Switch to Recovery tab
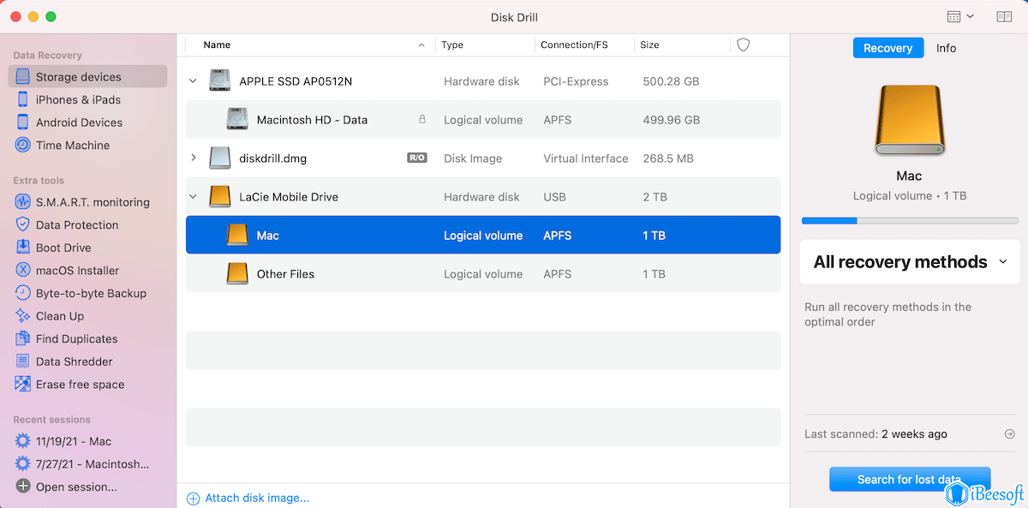This screenshot has height=508, width=1028. pyautogui.click(x=888, y=48)
